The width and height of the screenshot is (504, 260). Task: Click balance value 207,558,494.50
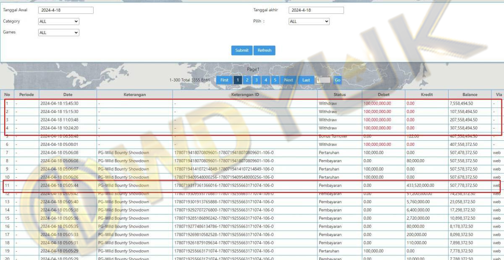click(464, 120)
